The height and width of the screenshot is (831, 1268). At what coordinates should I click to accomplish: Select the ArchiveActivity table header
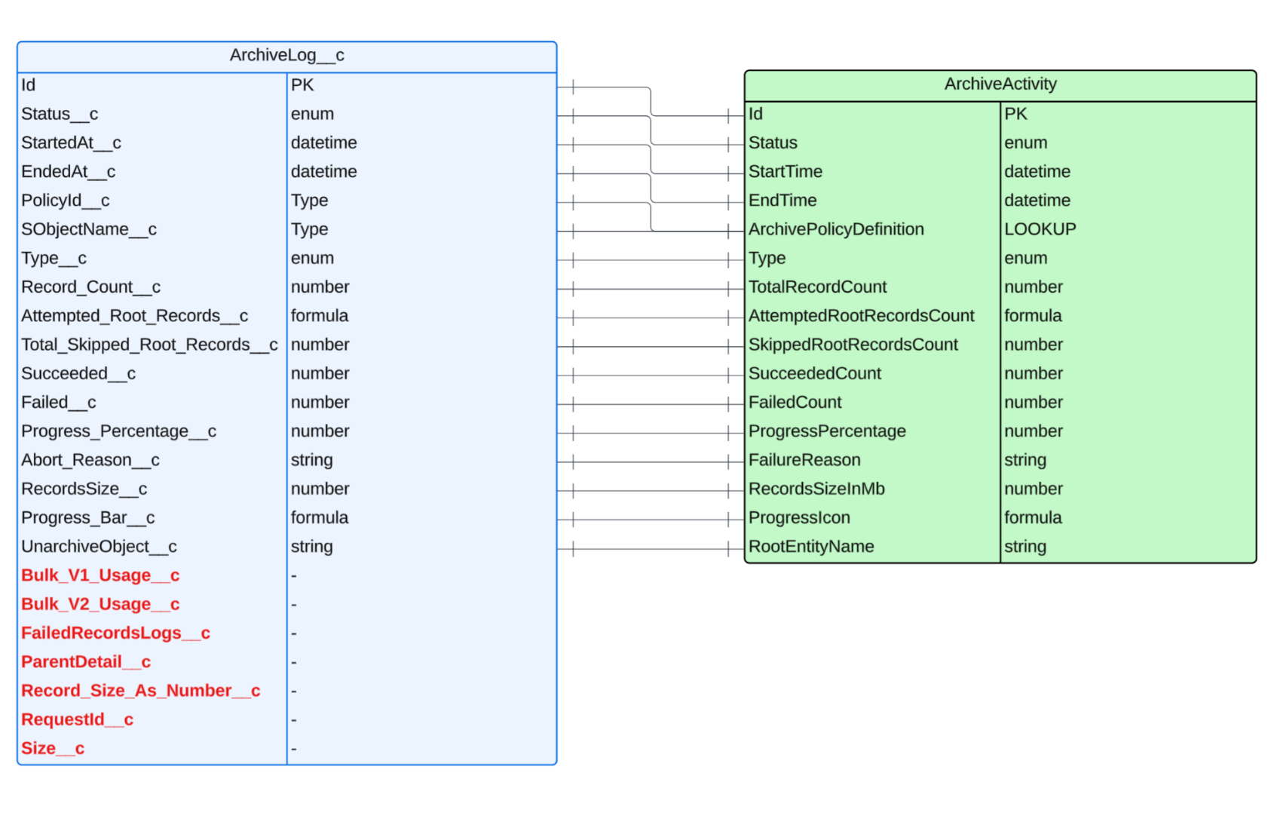click(999, 84)
